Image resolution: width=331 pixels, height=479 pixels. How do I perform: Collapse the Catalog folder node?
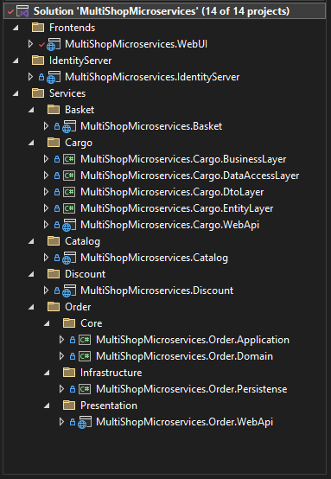pos(31,241)
